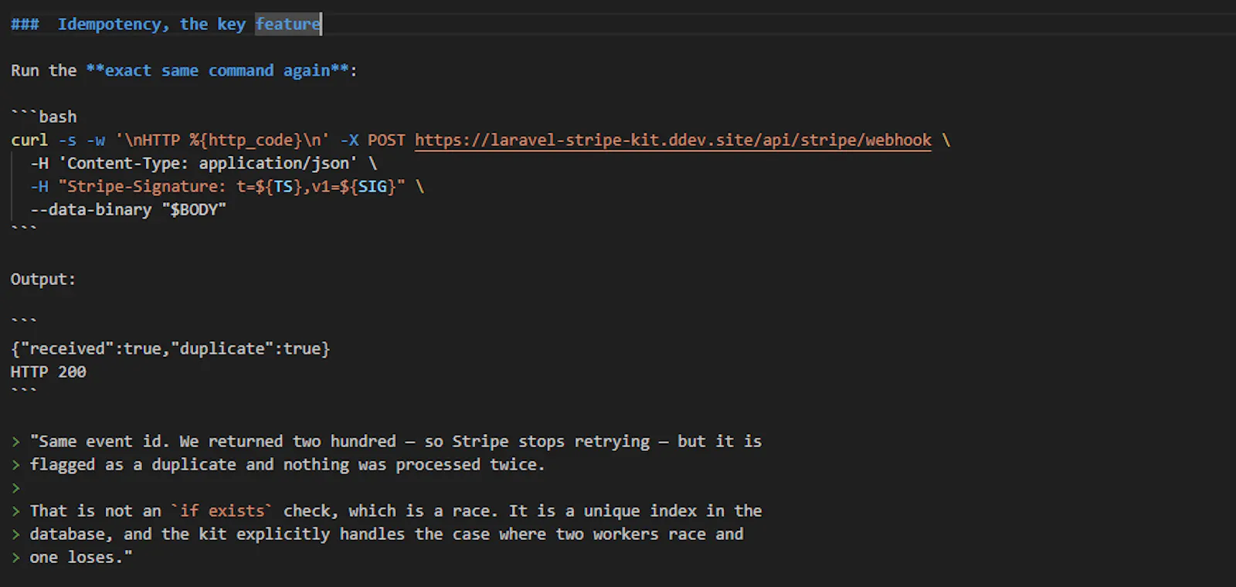Click the 'Content-Type: application/json' header line
The height and width of the screenshot is (587, 1236).
(x=204, y=163)
